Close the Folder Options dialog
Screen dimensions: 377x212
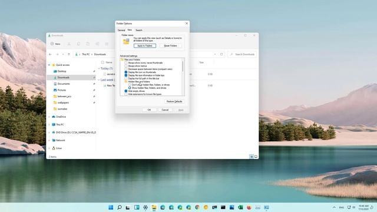[187, 24]
